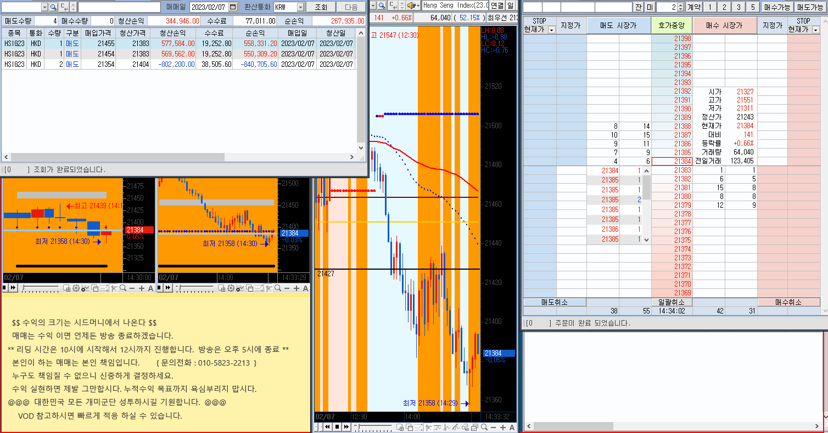The height and width of the screenshot is (433, 828).
Task: Expand the right STOP 현재가 dropdown
Action: pos(815,30)
